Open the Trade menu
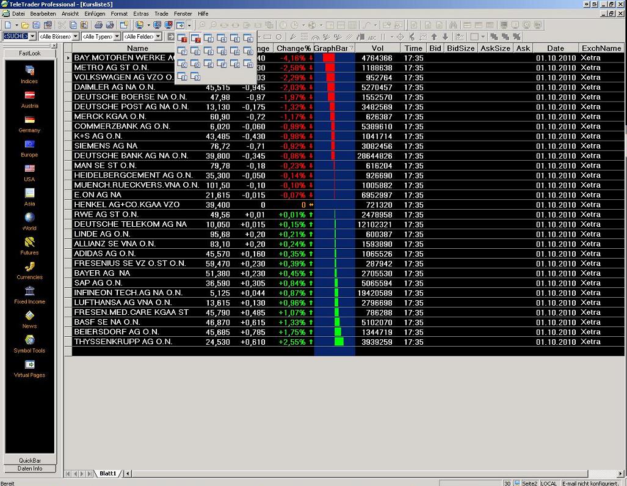 (x=161, y=13)
